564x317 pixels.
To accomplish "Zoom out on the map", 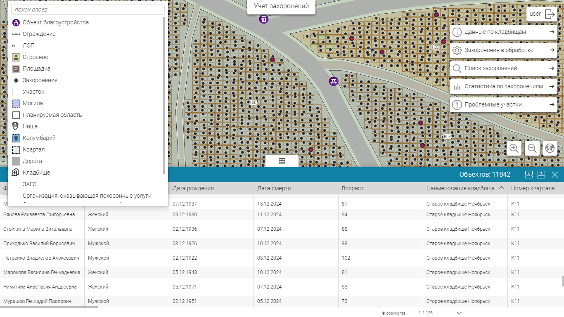I will 532,149.
